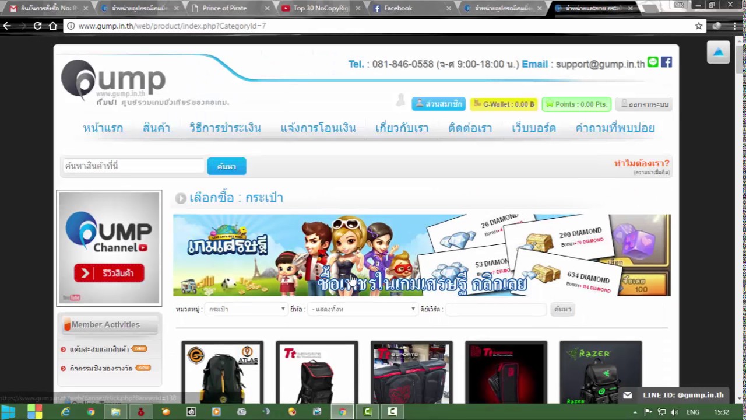Open the Tt eSPORTS red-trim backpack product
Viewport: 746px width, 420px height.
316,372
